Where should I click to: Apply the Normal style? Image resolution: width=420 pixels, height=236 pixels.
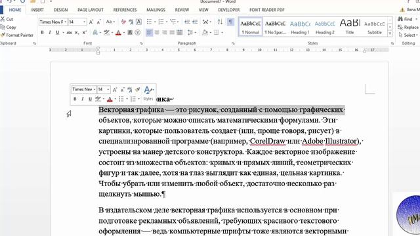[x=251, y=27]
